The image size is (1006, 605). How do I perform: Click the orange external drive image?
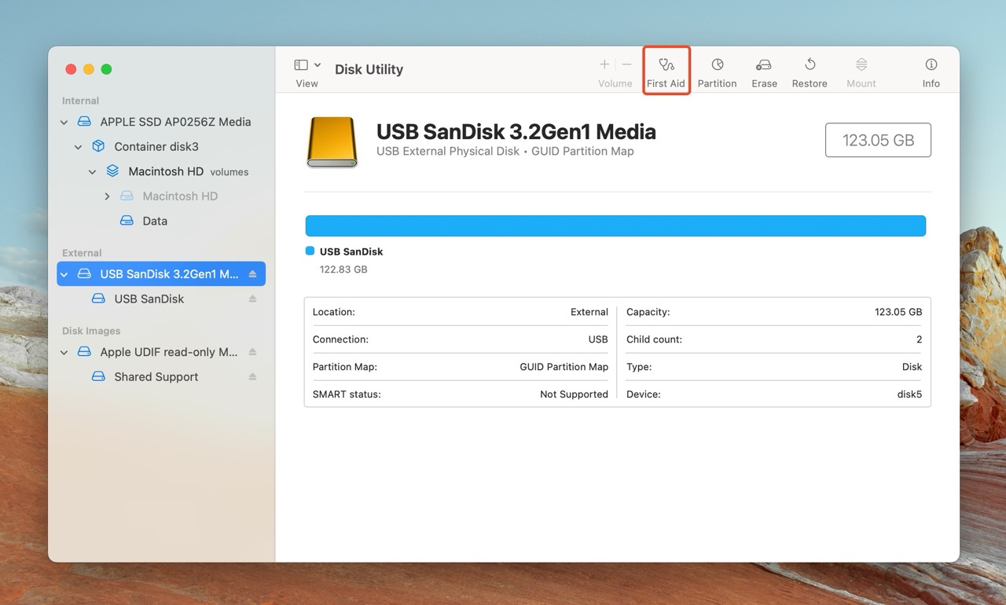pyautogui.click(x=332, y=142)
